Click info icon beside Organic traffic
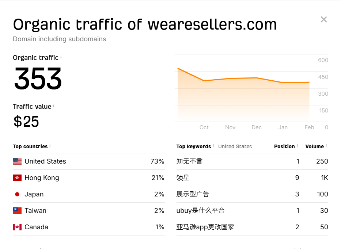Image resolution: width=341 pixels, height=249 pixels. (61, 57)
